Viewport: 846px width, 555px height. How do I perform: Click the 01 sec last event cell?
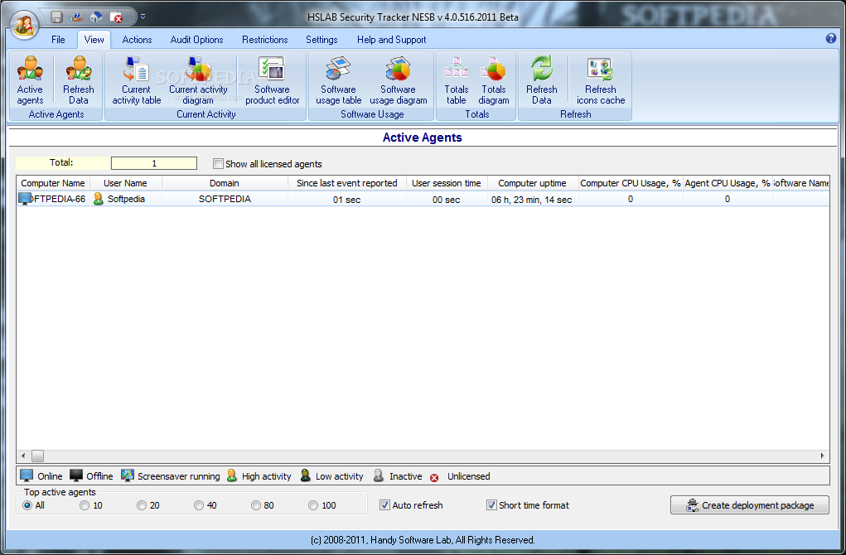[347, 200]
